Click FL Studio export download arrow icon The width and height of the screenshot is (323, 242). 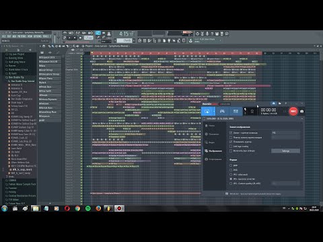point(190,40)
